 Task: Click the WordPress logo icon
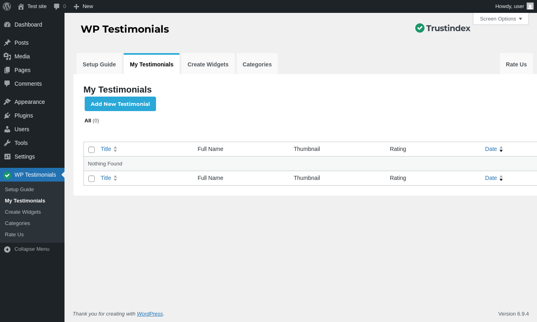pos(7,6)
